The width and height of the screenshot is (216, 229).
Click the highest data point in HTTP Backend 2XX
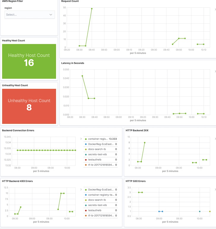coord(144,143)
